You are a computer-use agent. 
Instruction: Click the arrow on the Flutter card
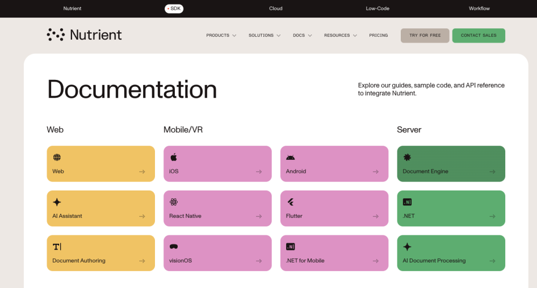point(376,216)
